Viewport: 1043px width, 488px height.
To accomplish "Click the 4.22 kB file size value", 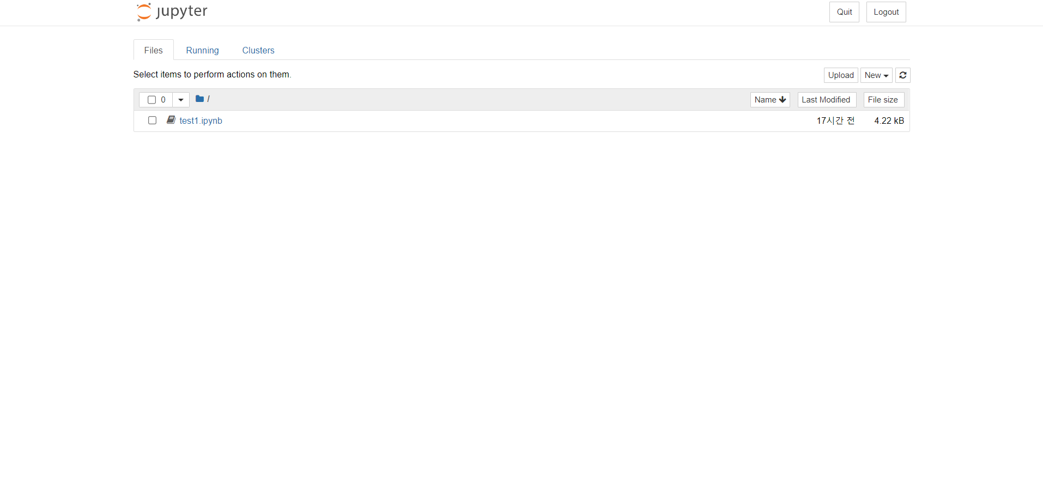I will [x=889, y=121].
